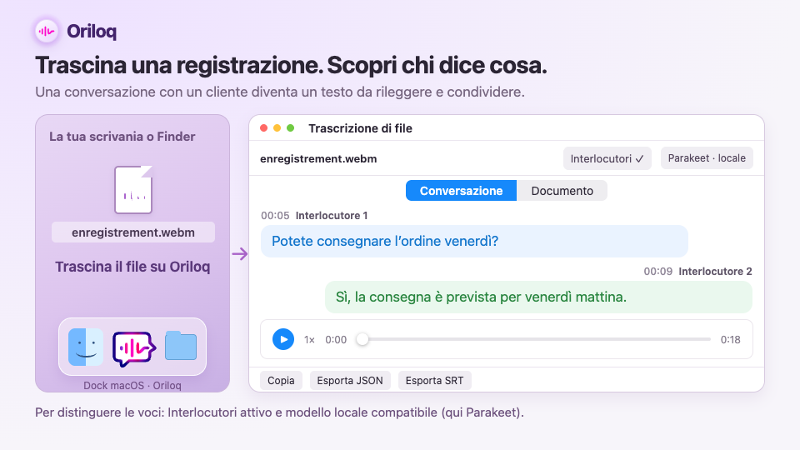The image size is (800, 450).
Task: Click the 'Trascina il file su Oriloq' text
Action: click(132, 267)
